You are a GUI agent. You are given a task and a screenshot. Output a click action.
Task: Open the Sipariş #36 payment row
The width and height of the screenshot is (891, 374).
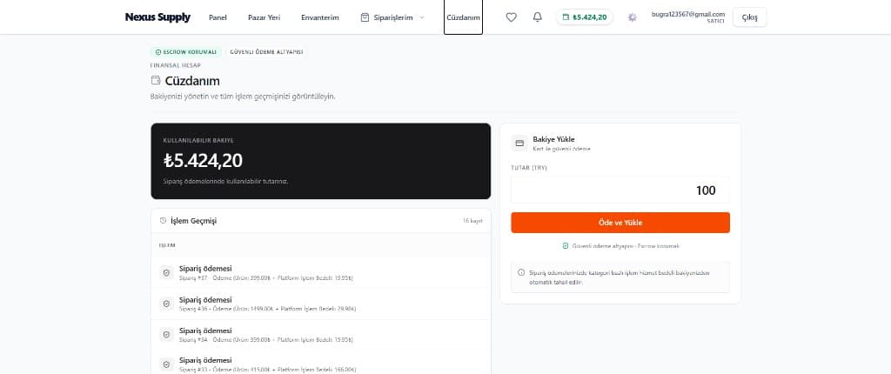click(321, 304)
